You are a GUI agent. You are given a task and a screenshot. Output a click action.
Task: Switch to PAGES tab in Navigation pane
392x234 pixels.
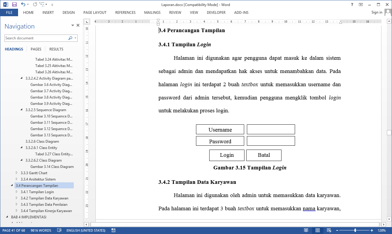pyautogui.click(x=36, y=49)
